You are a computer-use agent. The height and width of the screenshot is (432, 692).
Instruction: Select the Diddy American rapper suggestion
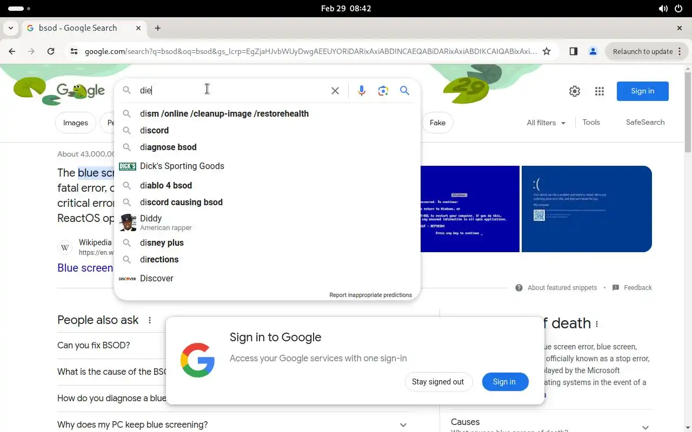267,222
